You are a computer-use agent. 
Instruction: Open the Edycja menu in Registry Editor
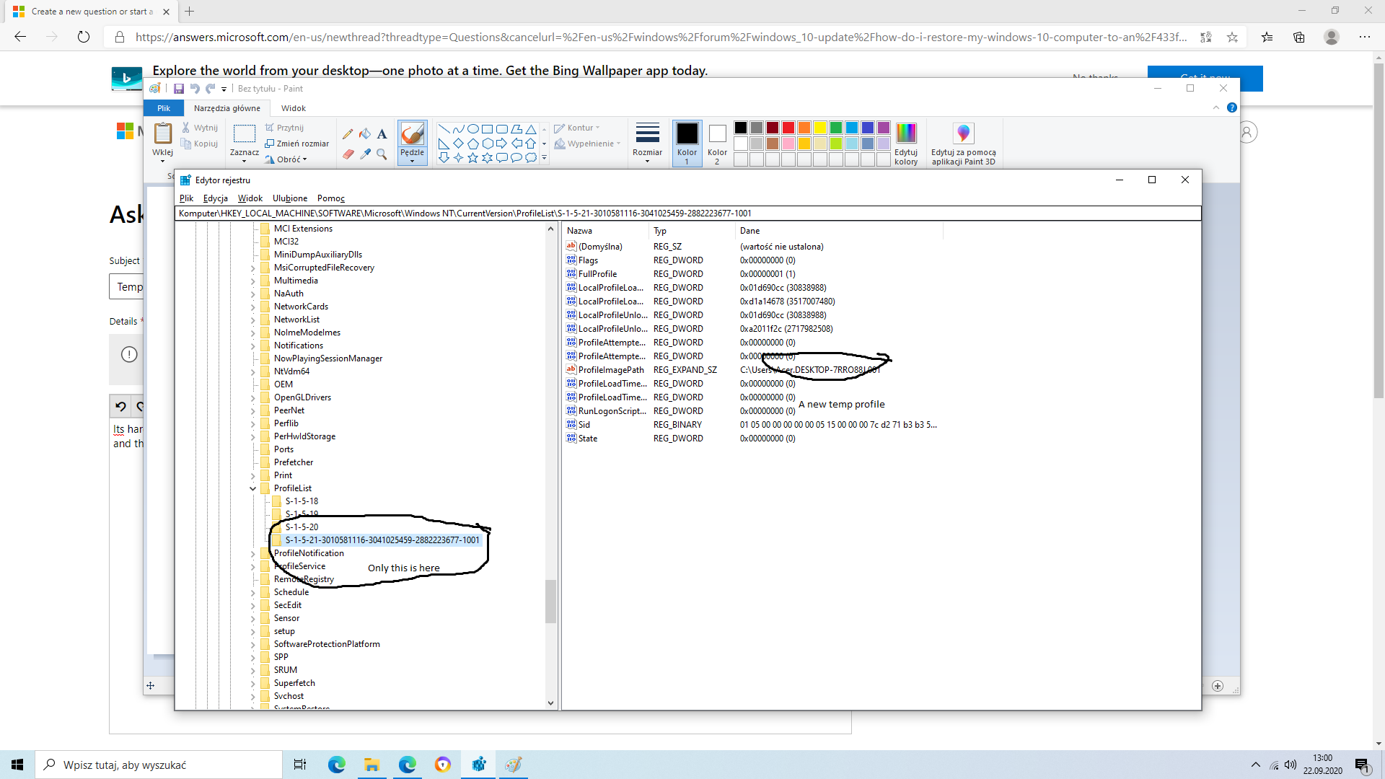coord(215,198)
